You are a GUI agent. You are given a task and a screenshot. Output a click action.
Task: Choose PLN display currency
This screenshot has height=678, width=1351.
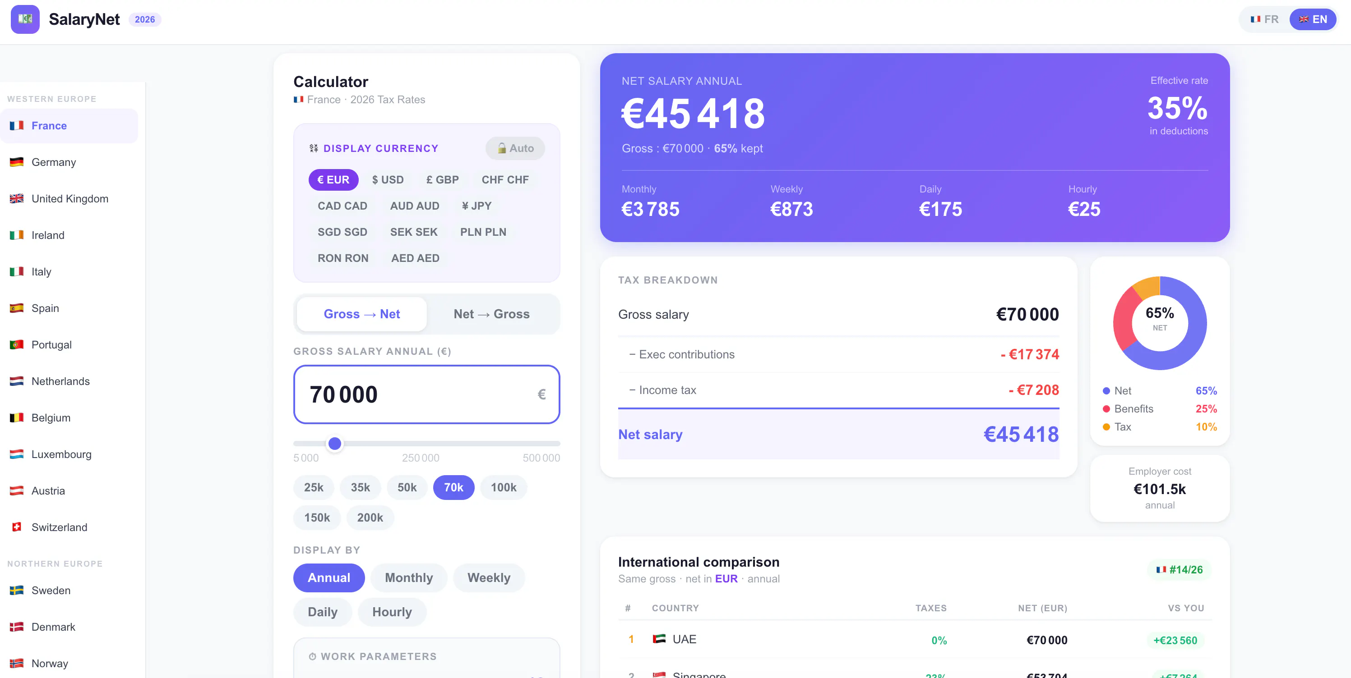[x=483, y=232]
